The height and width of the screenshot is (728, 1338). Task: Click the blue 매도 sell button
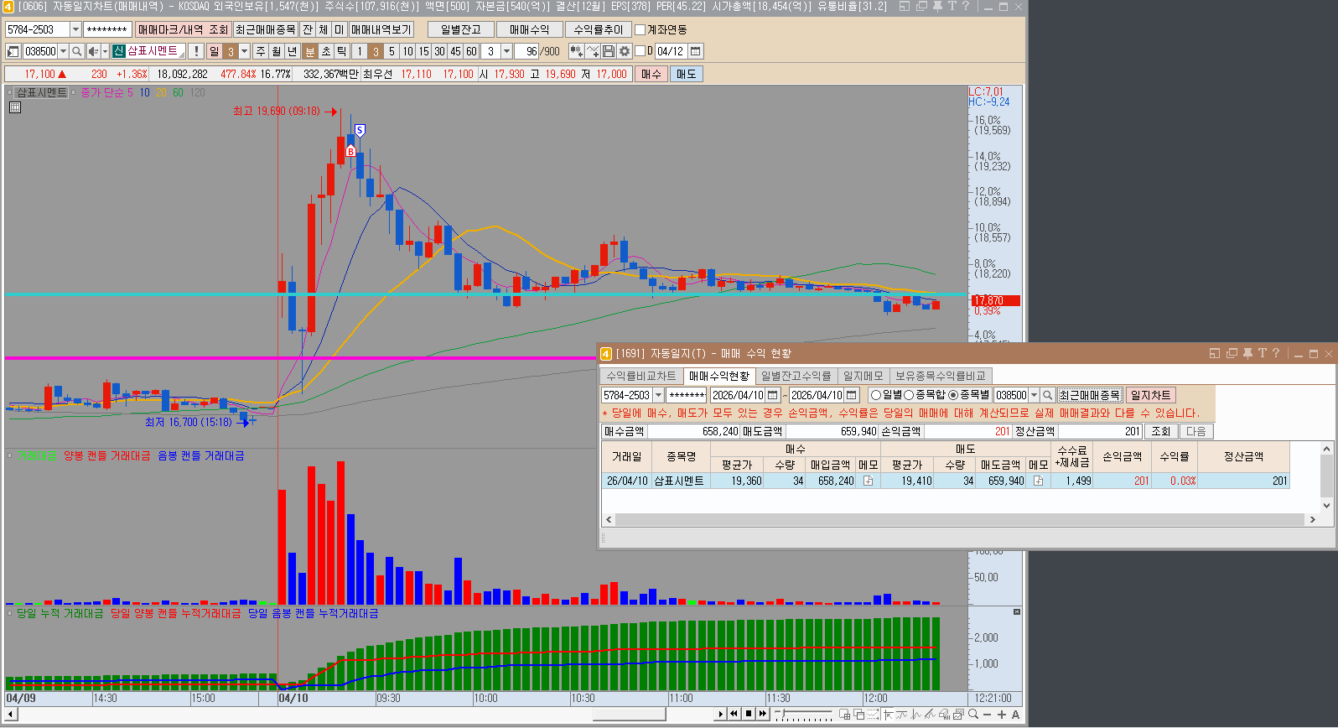pyautogui.click(x=687, y=74)
